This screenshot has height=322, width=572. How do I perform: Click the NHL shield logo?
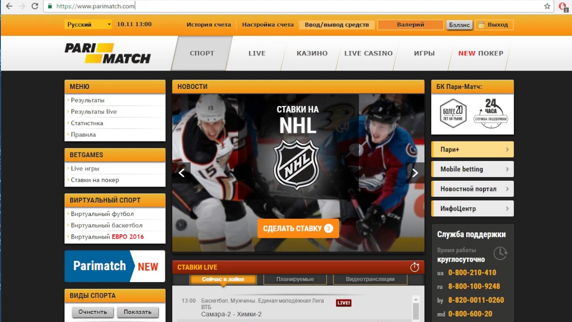(296, 164)
